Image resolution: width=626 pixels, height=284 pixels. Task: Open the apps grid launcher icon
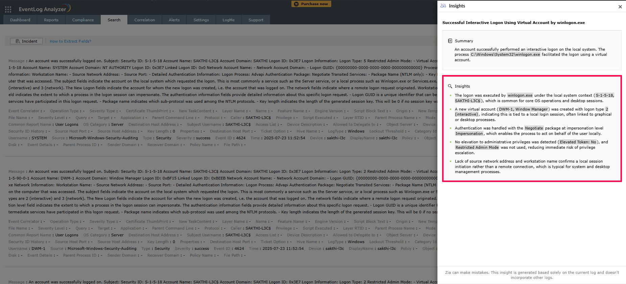pyautogui.click(x=8, y=9)
